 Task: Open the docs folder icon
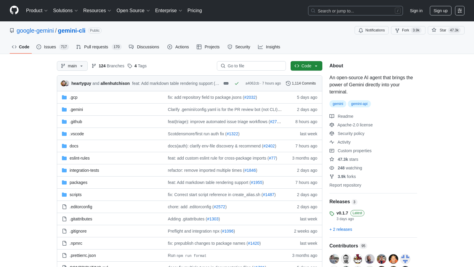[x=64, y=146]
